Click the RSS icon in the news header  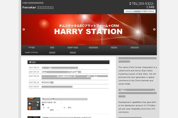point(30,62)
